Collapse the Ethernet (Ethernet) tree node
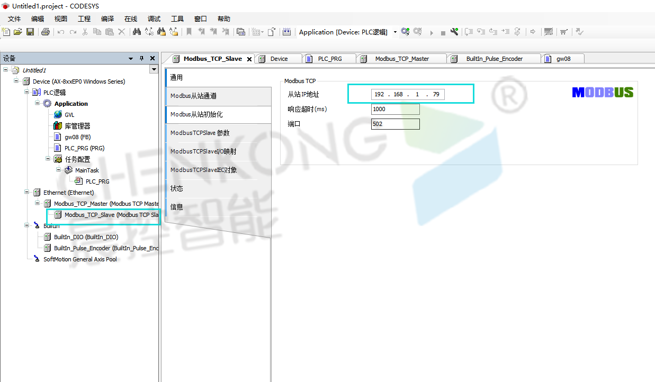The image size is (655, 382). pos(27,192)
